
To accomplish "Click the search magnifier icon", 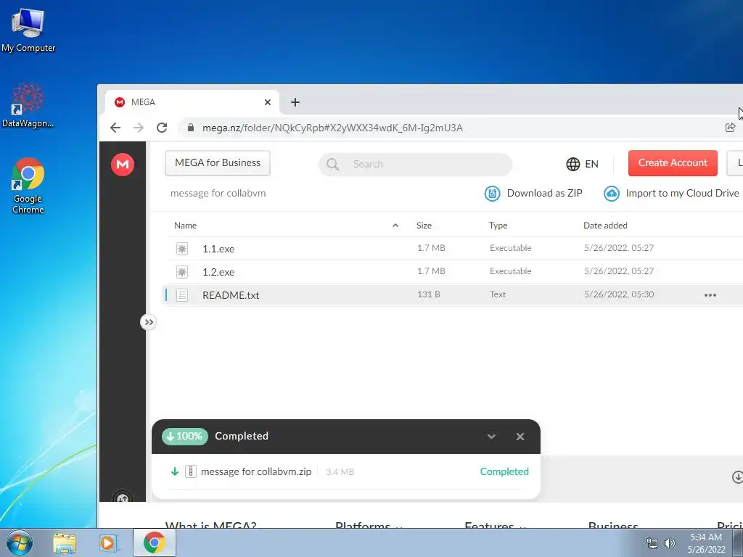I will tap(332, 165).
